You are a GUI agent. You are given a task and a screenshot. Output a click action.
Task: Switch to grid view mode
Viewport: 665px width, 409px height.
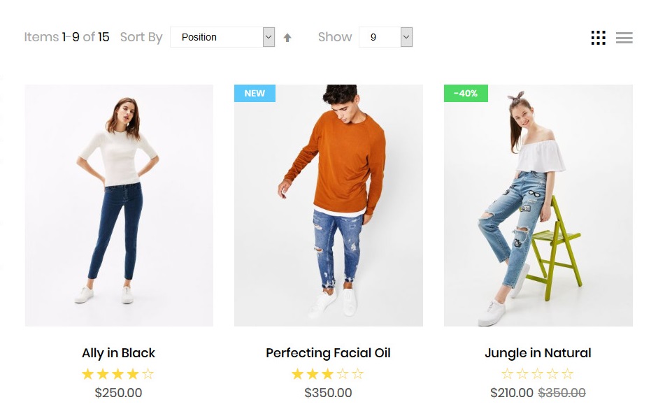pos(598,38)
